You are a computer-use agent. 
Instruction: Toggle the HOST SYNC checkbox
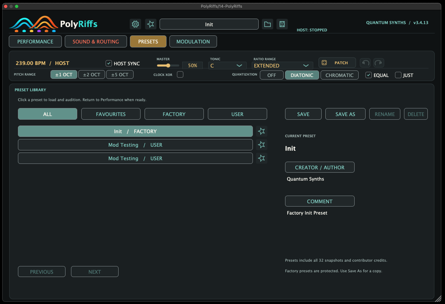coord(109,64)
